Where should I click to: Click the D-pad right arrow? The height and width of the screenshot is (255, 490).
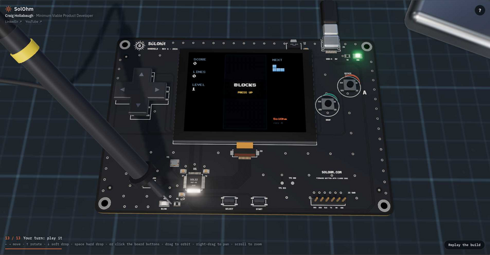(x=157, y=90)
